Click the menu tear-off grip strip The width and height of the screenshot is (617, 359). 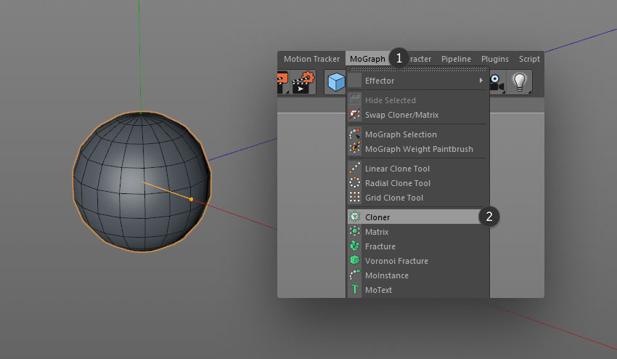tap(418, 69)
